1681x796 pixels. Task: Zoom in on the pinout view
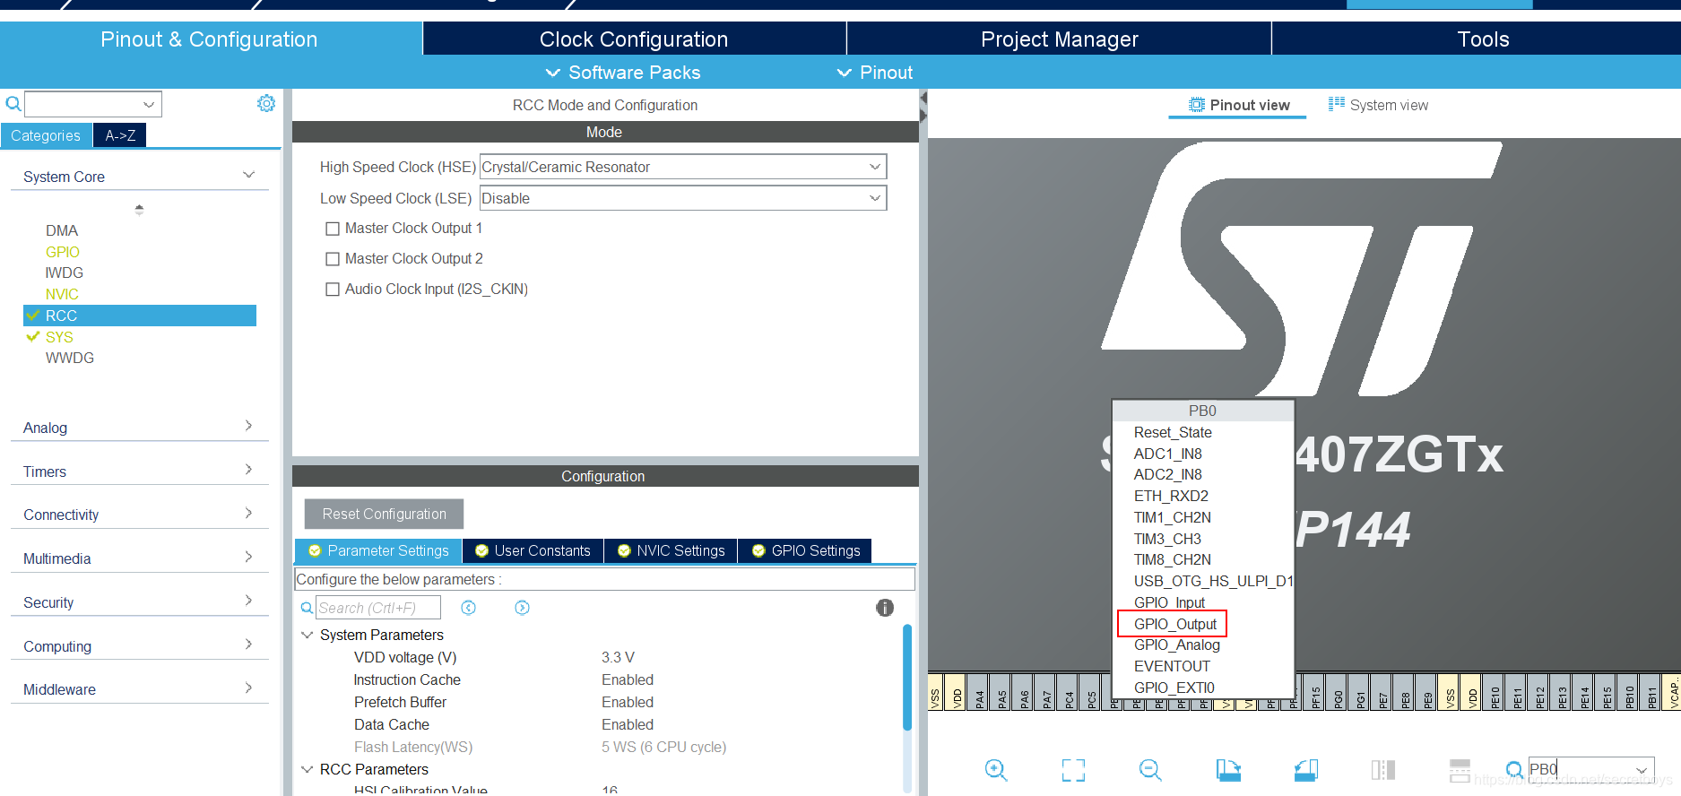coord(996,770)
